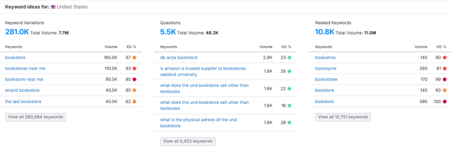Click the green KD dot beside KD 26

(289, 71)
